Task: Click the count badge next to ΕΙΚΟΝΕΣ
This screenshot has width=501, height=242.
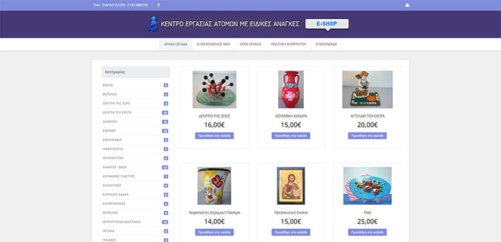Action: (x=165, y=131)
